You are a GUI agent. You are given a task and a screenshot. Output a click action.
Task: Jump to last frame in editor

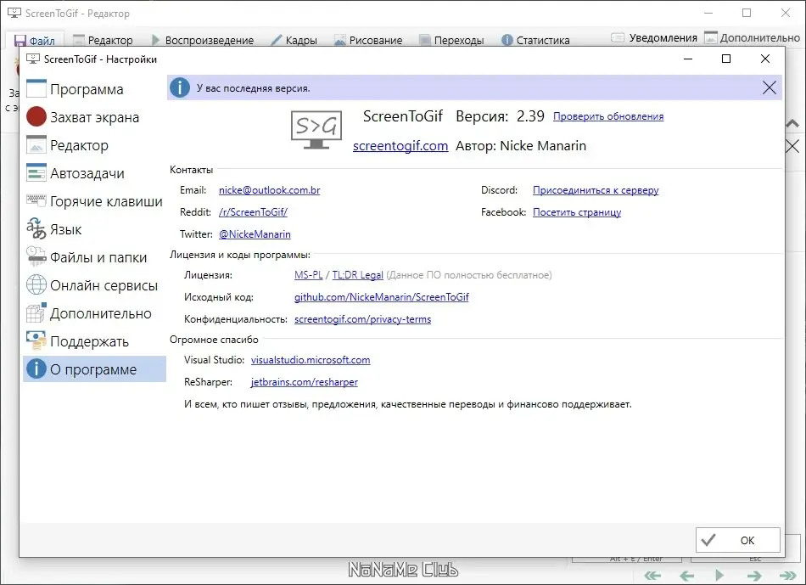tap(788, 575)
